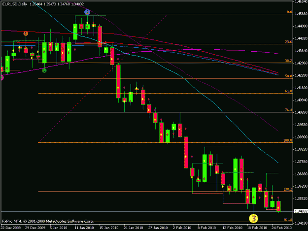Click the 27 Jan 2010 date label
The height and width of the screenshot is (231, 308).
pos(158,228)
